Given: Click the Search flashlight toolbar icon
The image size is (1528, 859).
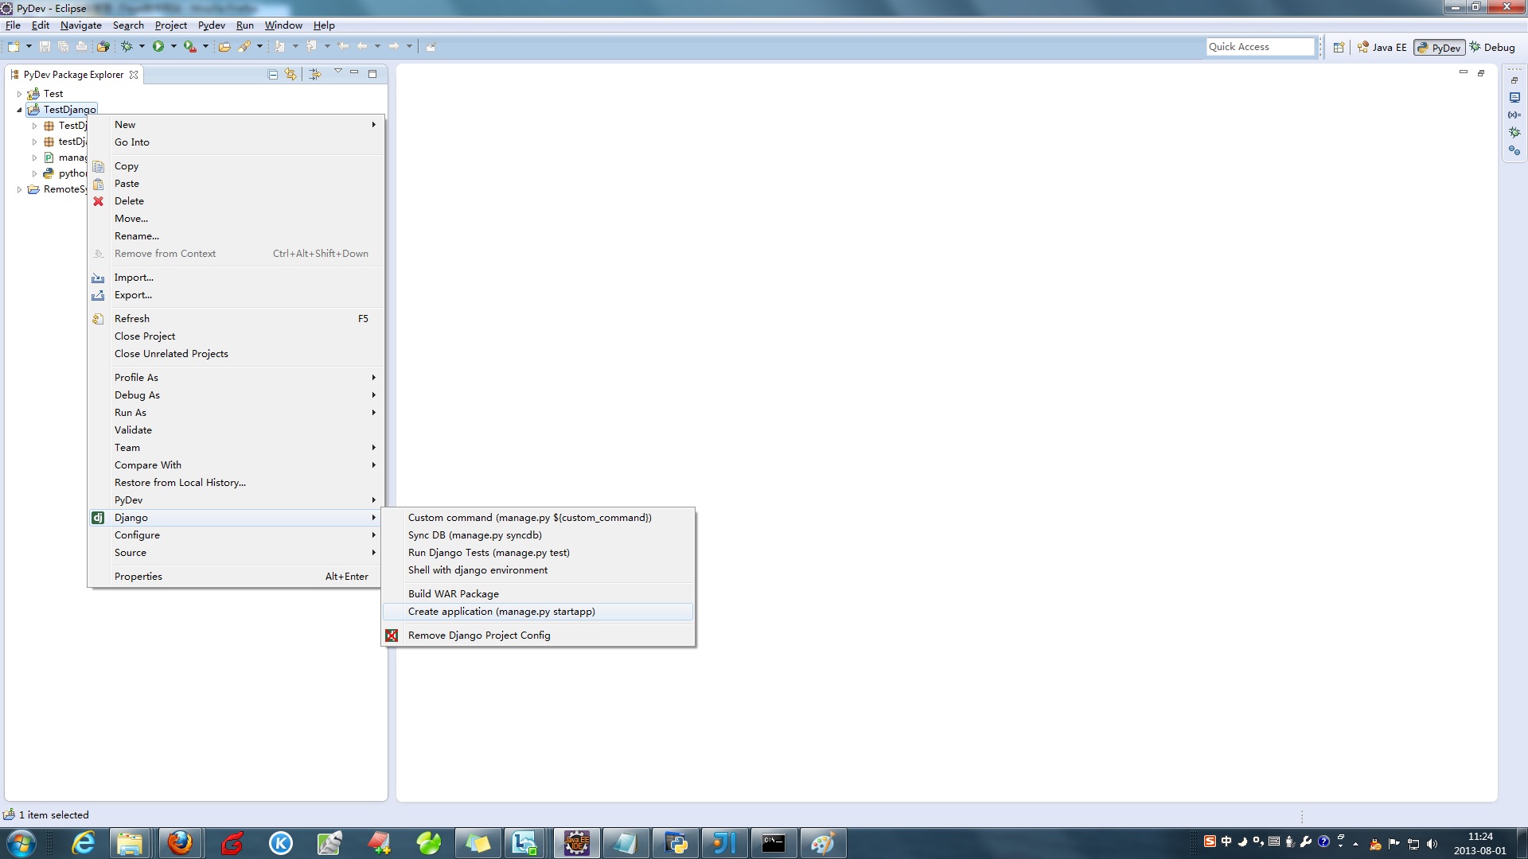Looking at the screenshot, I should point(244,46).
